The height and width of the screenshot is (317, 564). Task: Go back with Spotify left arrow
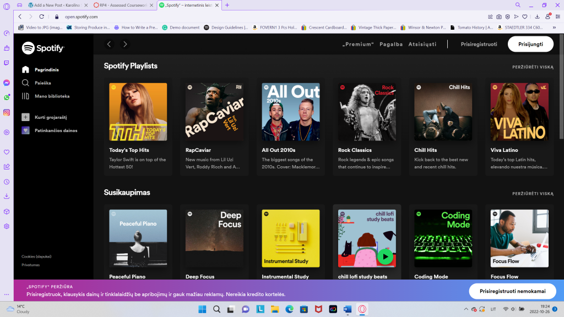109,44
